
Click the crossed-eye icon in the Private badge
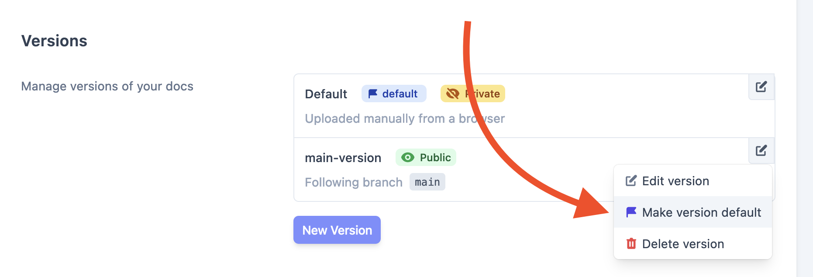[x=453, y=93]
